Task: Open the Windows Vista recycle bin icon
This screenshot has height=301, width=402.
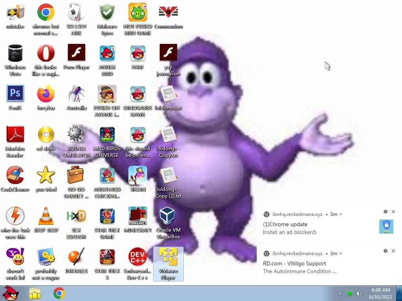Action: pyautogui.click(x=15, y=60)
